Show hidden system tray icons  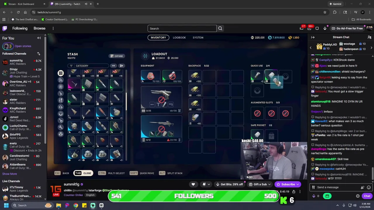pos(337,205)
